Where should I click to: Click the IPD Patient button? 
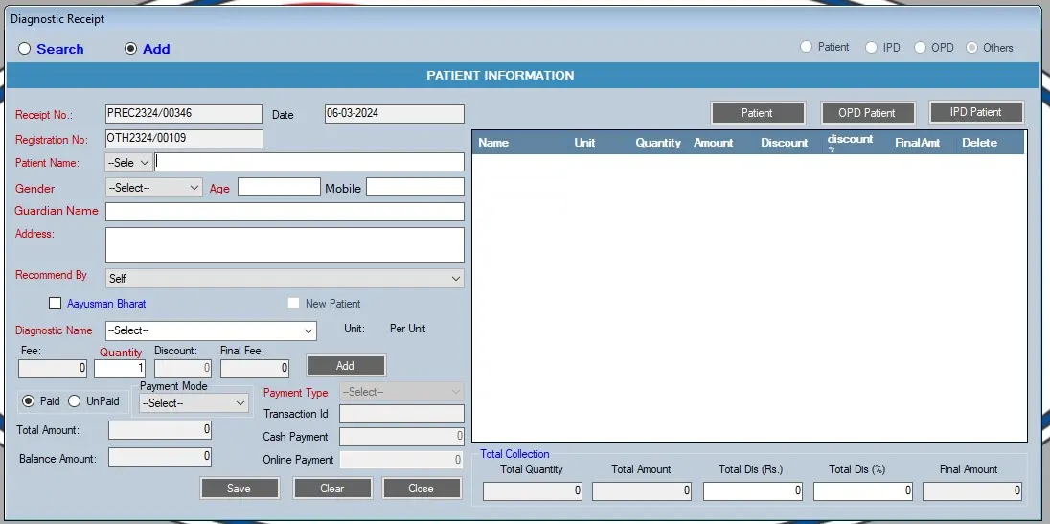coord(975,112)
